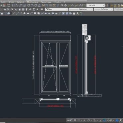Expand the first DuCalque linetype dropdown
Viewport: 123px width, 123px height.
(x=81, y=9)
